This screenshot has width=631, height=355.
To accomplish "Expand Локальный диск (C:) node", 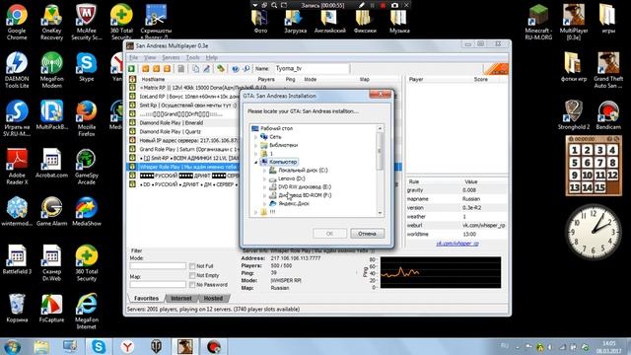I will tap(265, 171).
